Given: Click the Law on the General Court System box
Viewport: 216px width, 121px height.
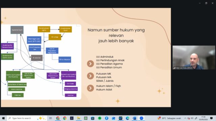Looking at the screenshot, I should click(53, 76).
